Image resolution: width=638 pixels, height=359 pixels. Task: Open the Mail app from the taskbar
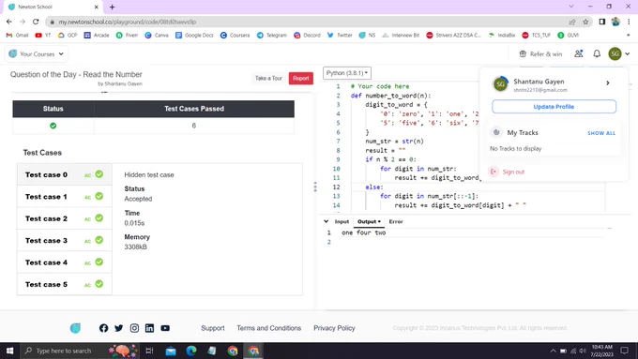[171, 351]
